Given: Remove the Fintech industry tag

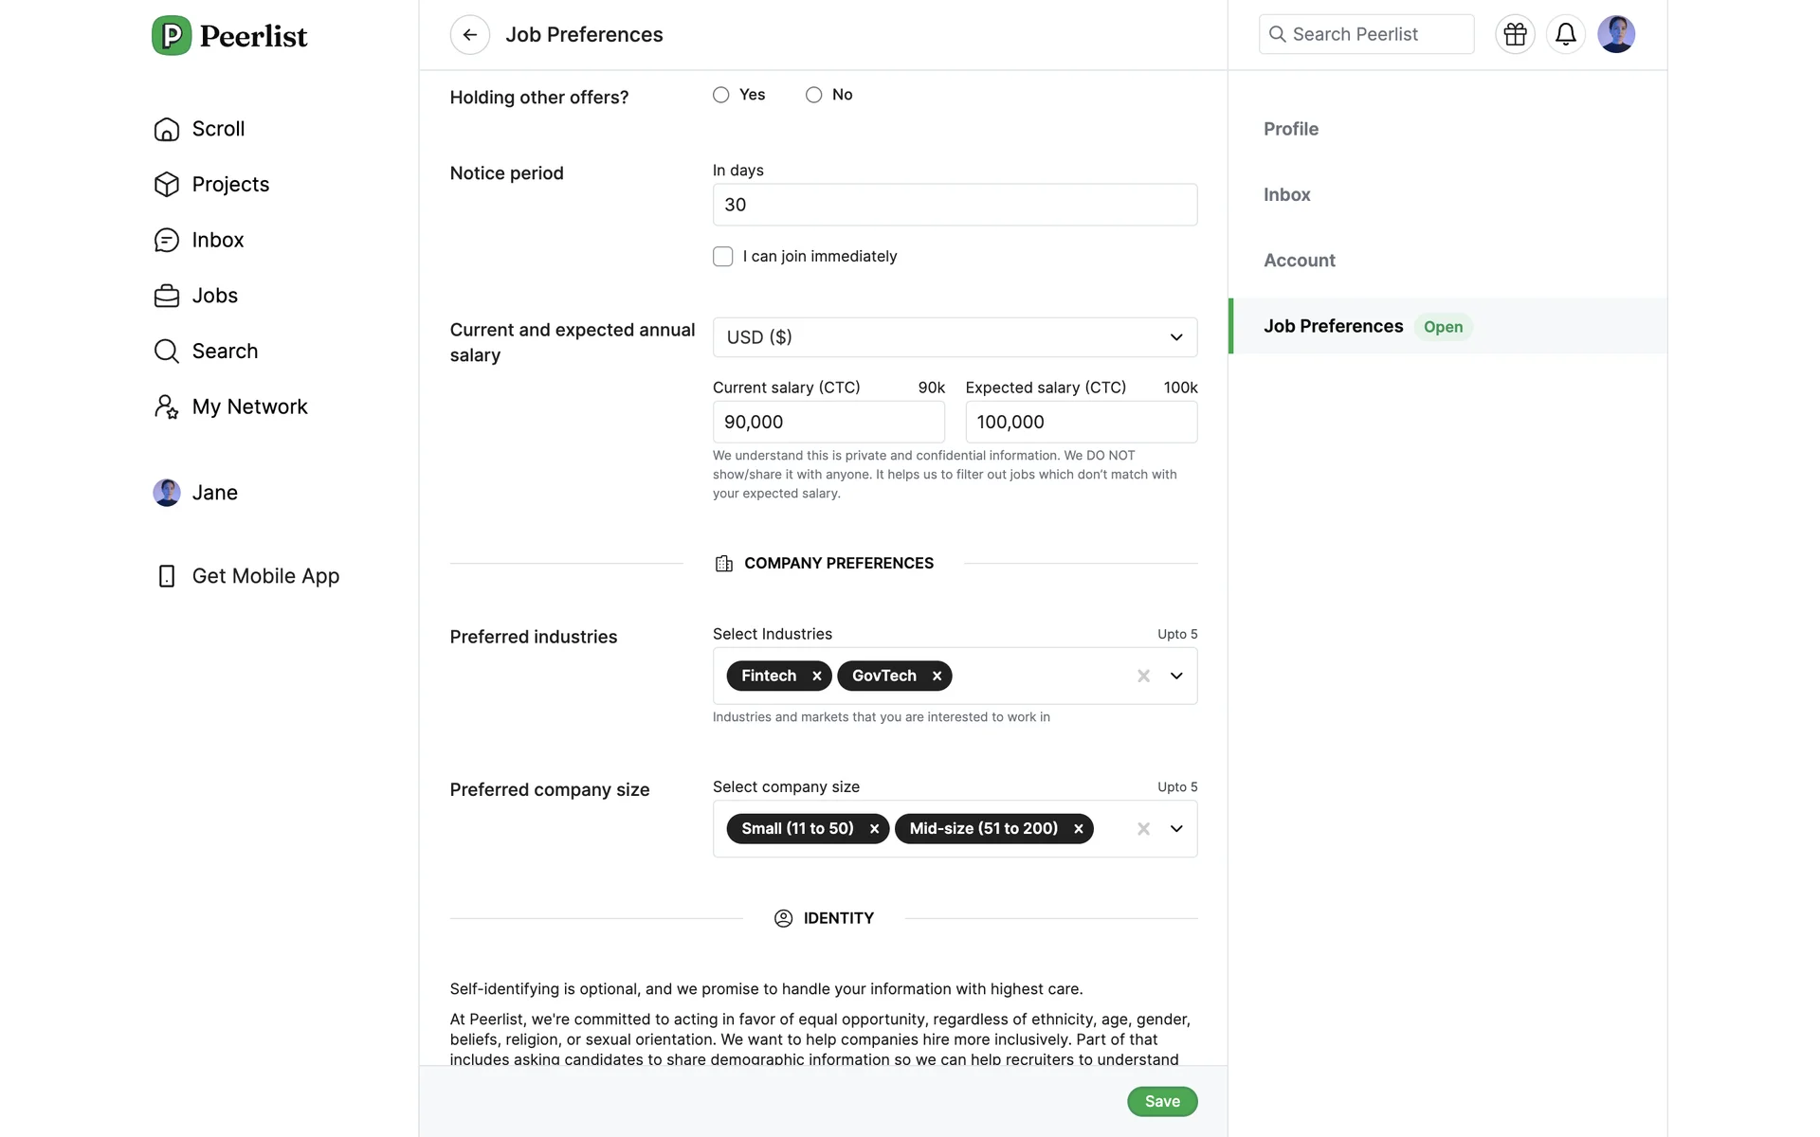Looking at the screenshot, I should pos(816,677).
